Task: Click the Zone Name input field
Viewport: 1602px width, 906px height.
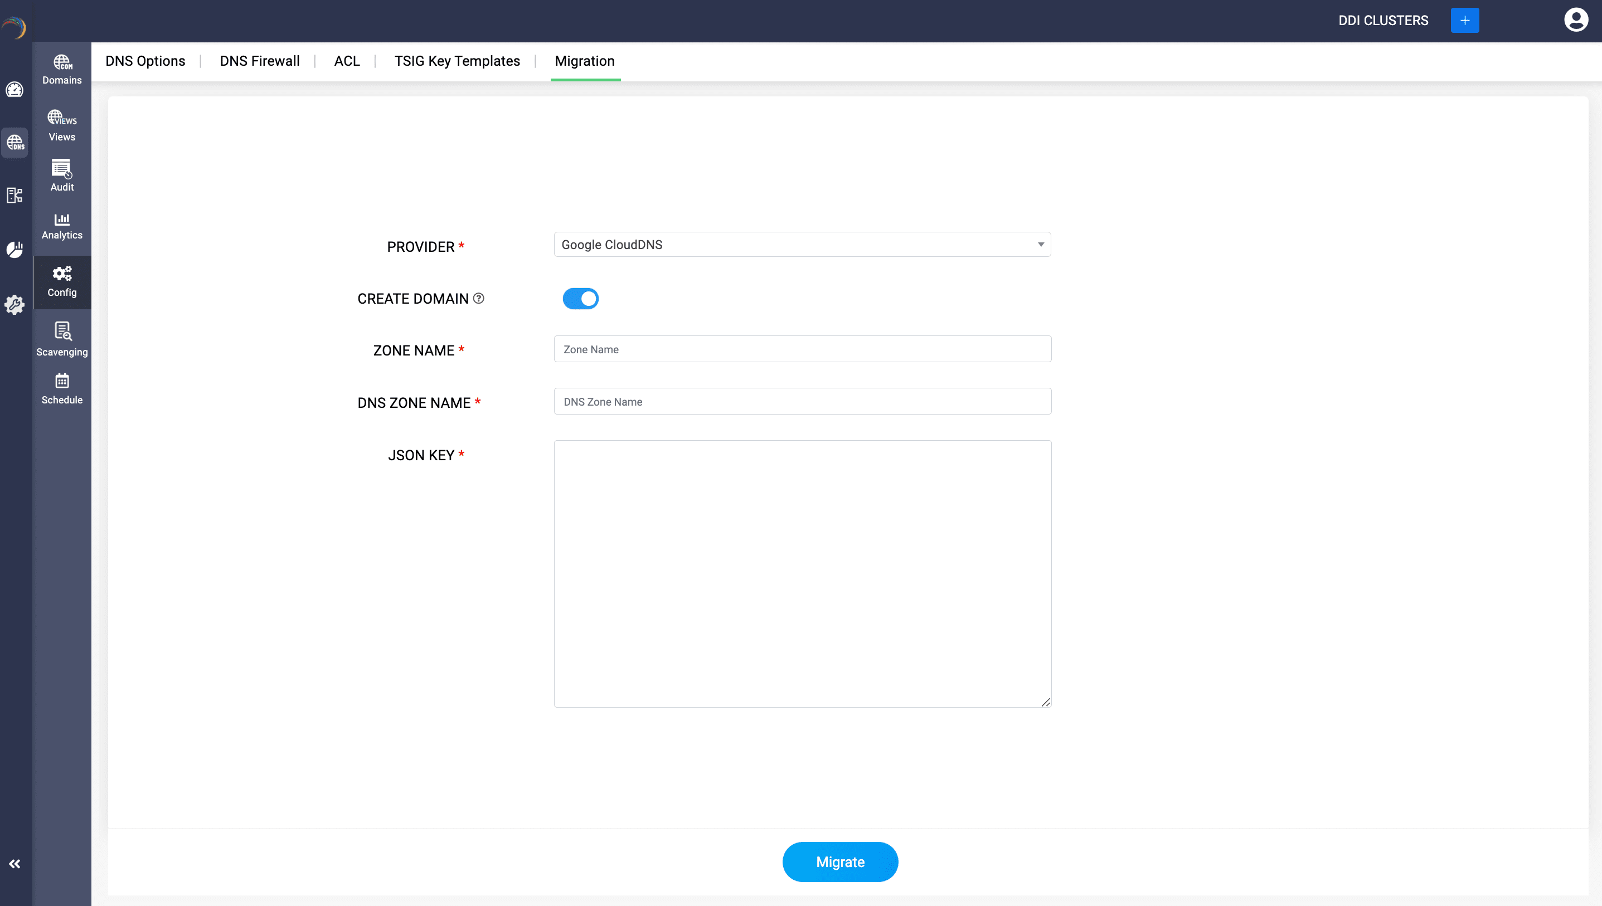Action: click(802, 349)
